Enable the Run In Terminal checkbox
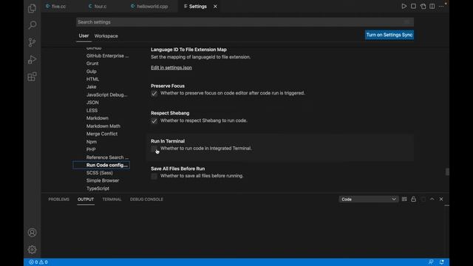 click(x=154, y=149)
